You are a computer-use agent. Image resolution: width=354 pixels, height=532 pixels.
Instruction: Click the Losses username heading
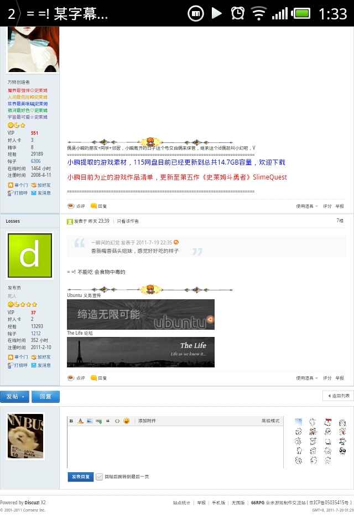pos(13,221)
